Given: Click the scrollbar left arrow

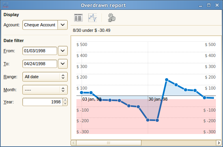Looking at the screenshot, I should 74,143.
